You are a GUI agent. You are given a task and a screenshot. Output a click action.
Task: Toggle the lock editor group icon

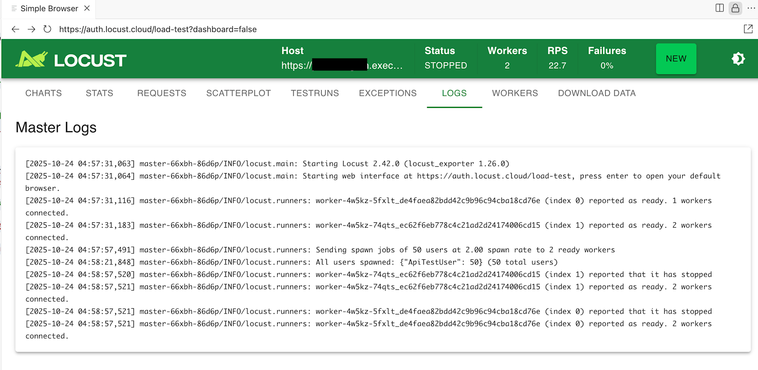coord(735,8)
